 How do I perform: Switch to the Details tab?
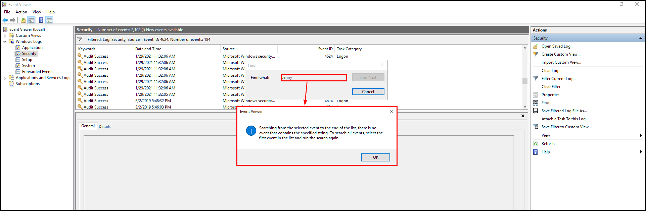pyautogui.click(x=104, y=127)
